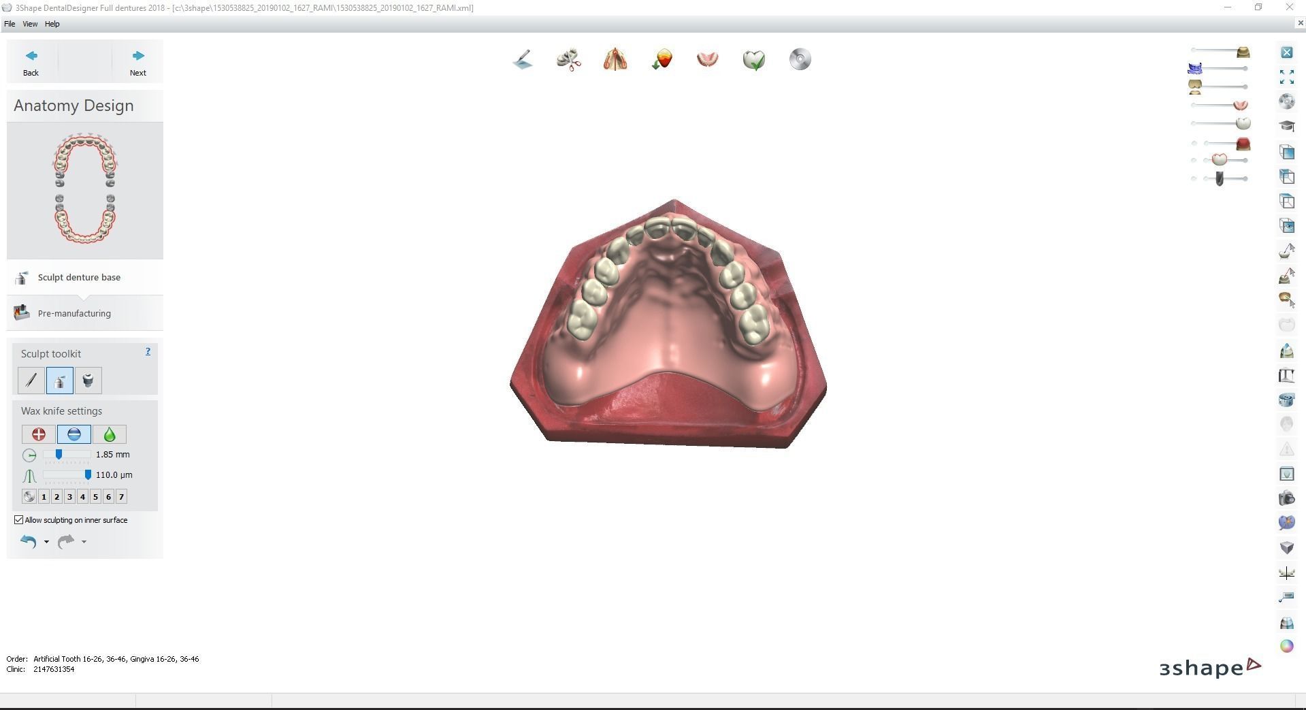Open the File menu
This screenshot has width=1306, height=710.
[x=10, y=24]
